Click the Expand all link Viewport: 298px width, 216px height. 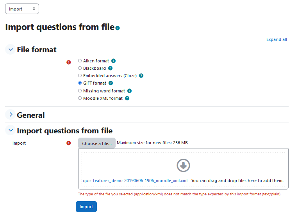pos(277,39)
